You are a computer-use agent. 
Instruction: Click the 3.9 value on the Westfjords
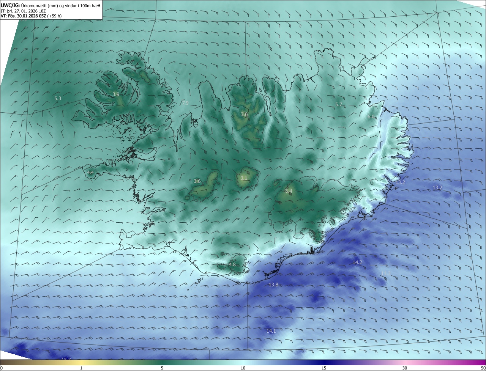click(116, 94)
